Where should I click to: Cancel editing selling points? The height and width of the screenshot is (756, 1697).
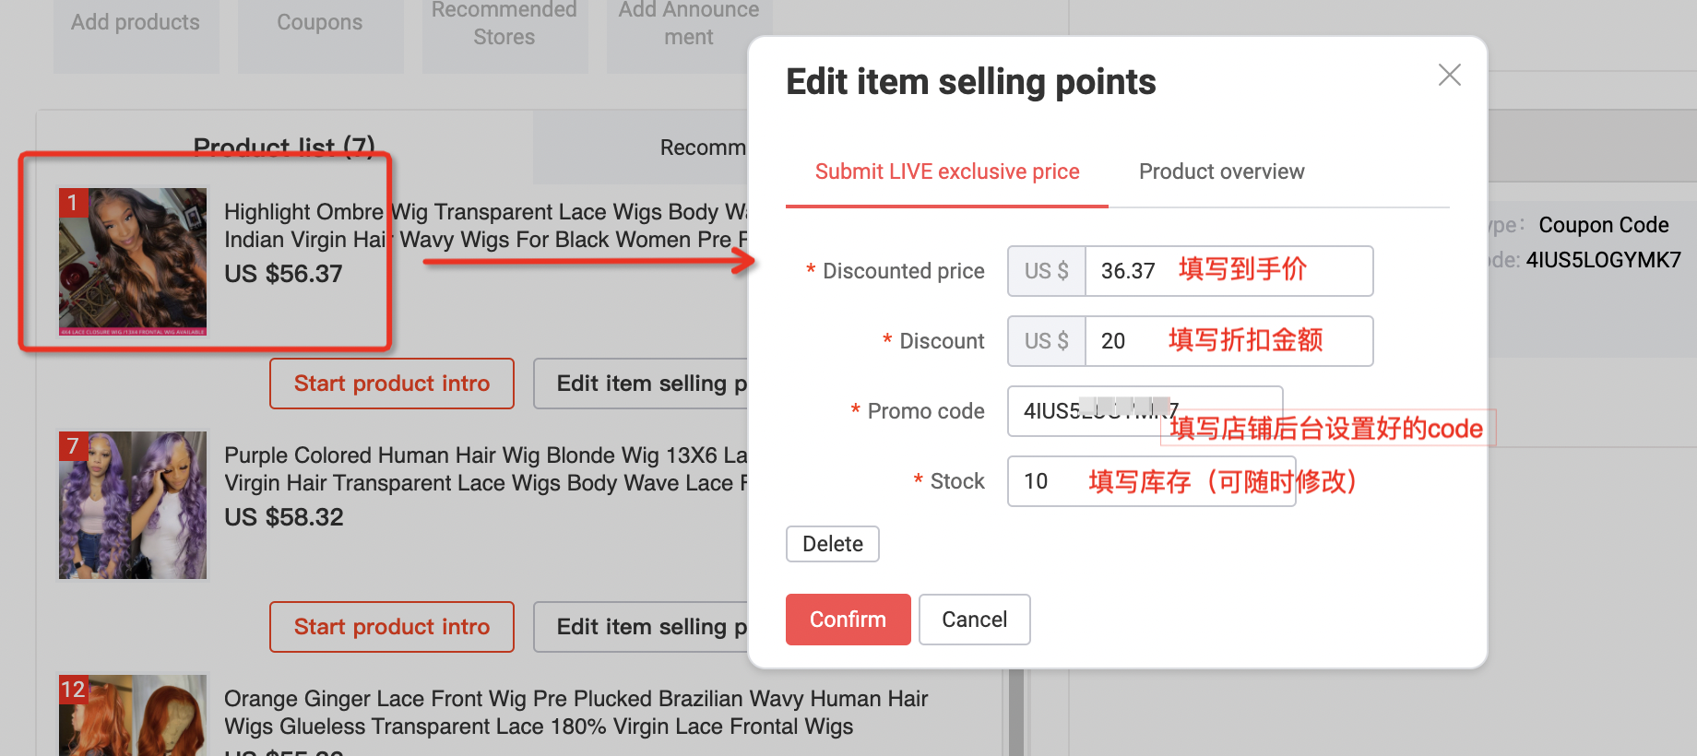click(974, 620)
